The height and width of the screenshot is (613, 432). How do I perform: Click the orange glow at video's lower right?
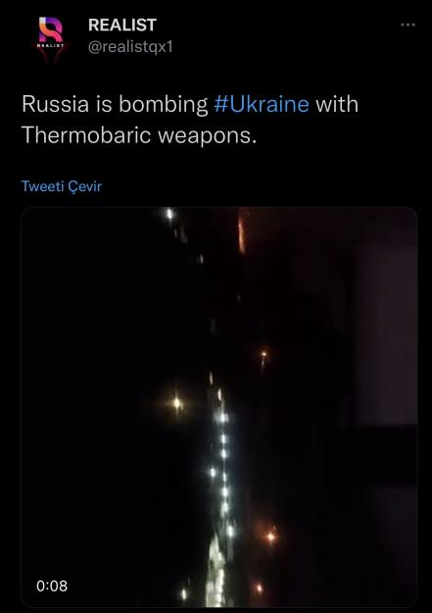(x=270, y=536)
